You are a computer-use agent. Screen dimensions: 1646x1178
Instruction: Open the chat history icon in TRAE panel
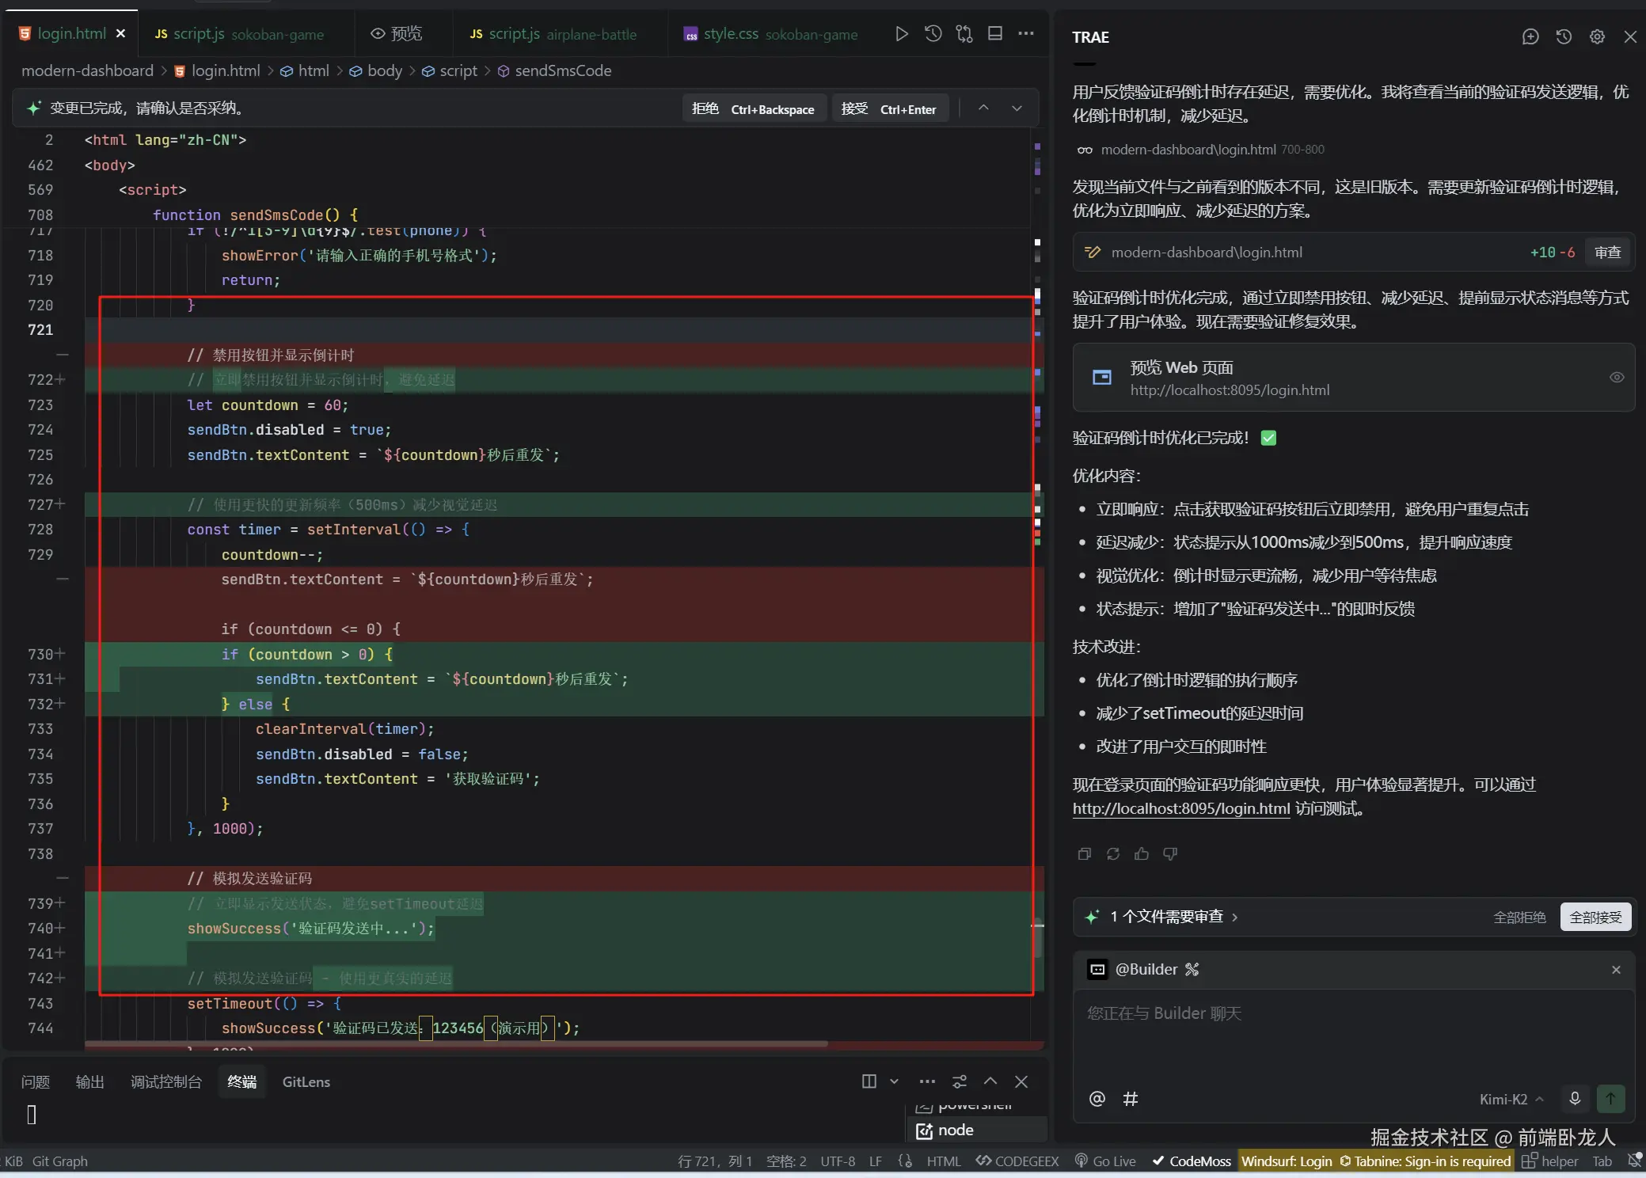pyautogui.click(x=1563, y=36)
